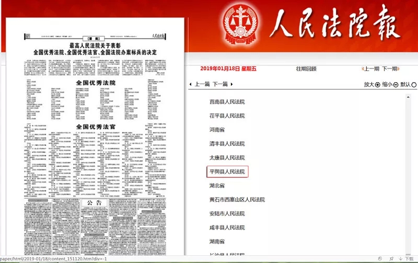The image size is (418, 263).
Task: Select the 莒南县人民法院 entry
Action: coord(227,101)
